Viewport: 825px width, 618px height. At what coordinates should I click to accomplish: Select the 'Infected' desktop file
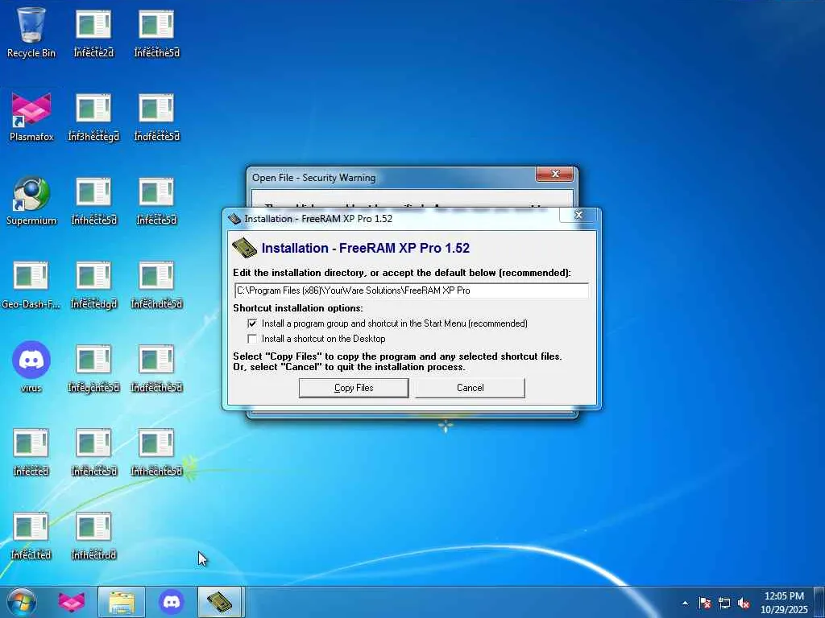31,452
